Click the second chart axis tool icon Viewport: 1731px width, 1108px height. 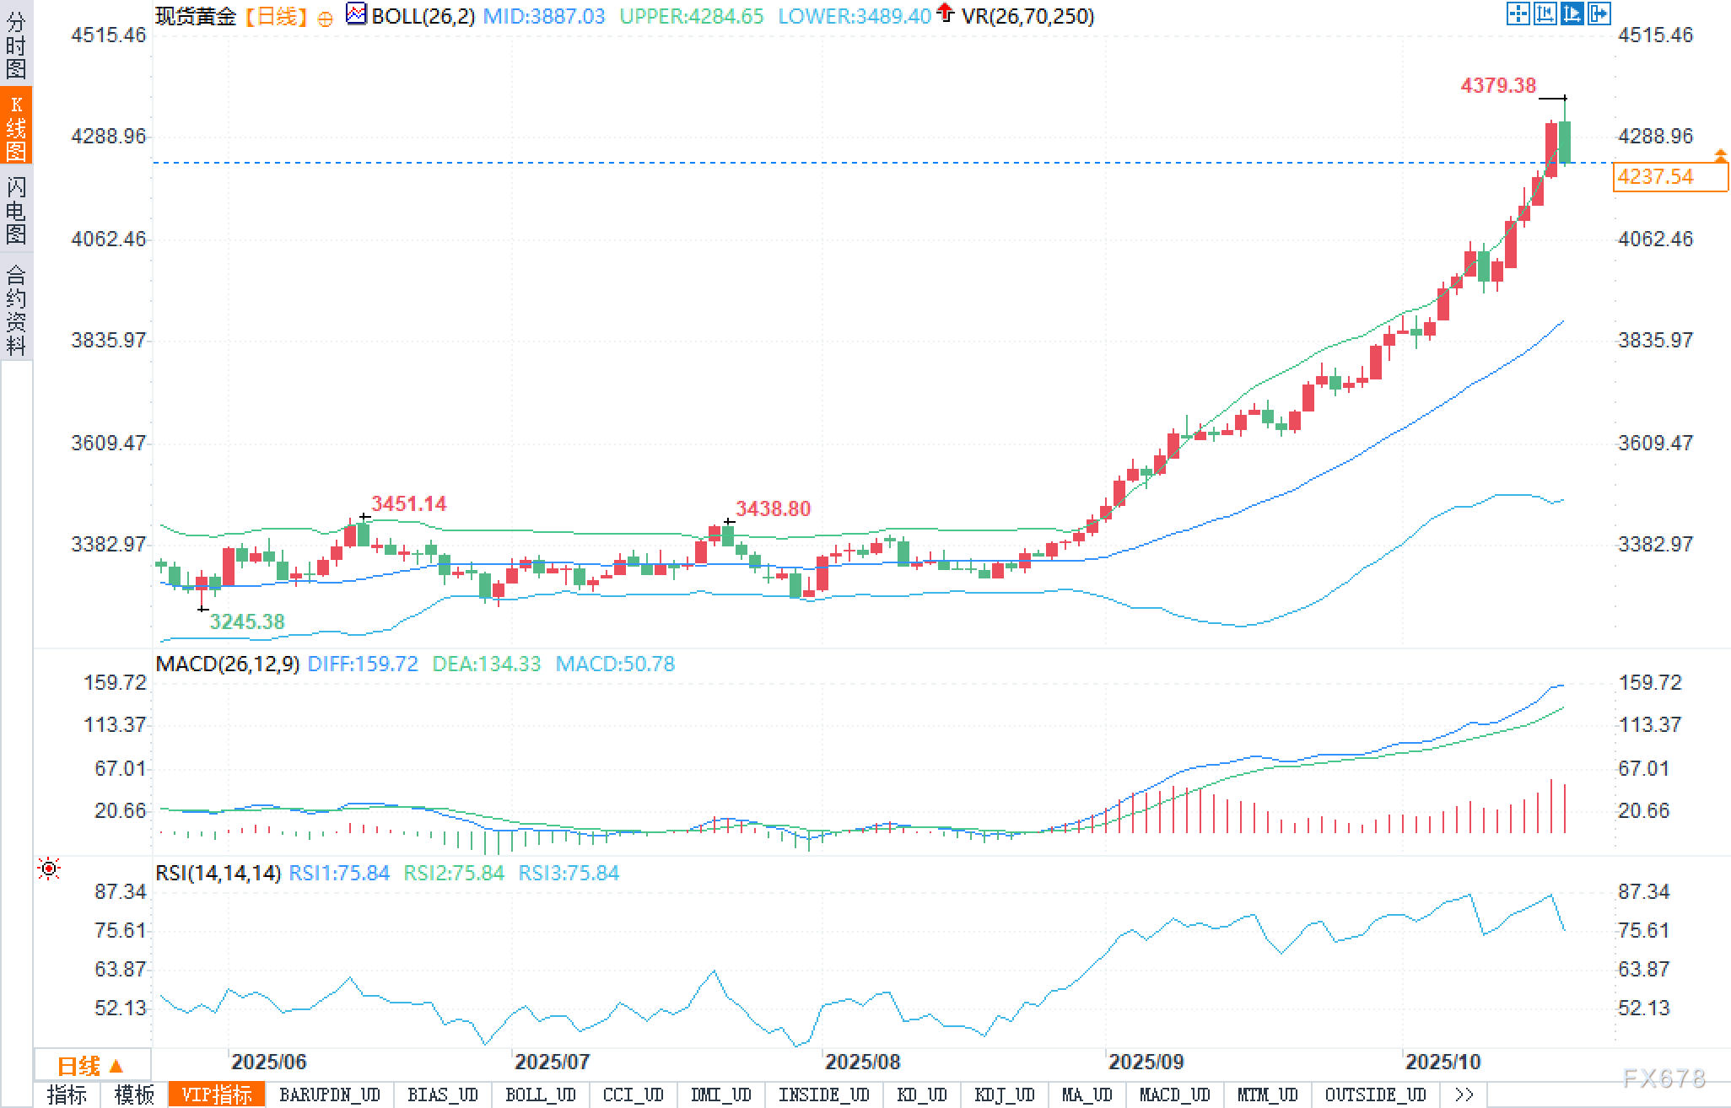pos(1545,13)
